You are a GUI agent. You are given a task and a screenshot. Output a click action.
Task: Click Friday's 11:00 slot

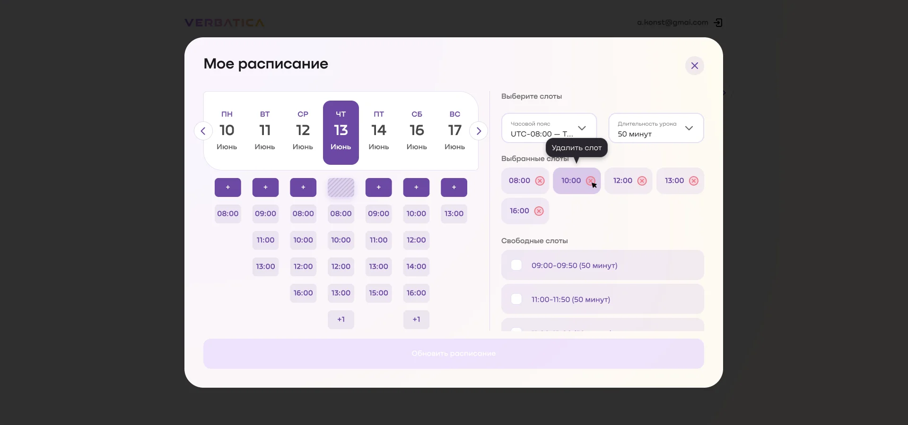click(379, 240)
